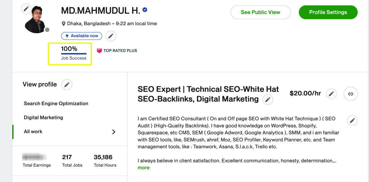369x182 pixels.
Task: Expand All work with chevron arrow
Action: [114, 132]
